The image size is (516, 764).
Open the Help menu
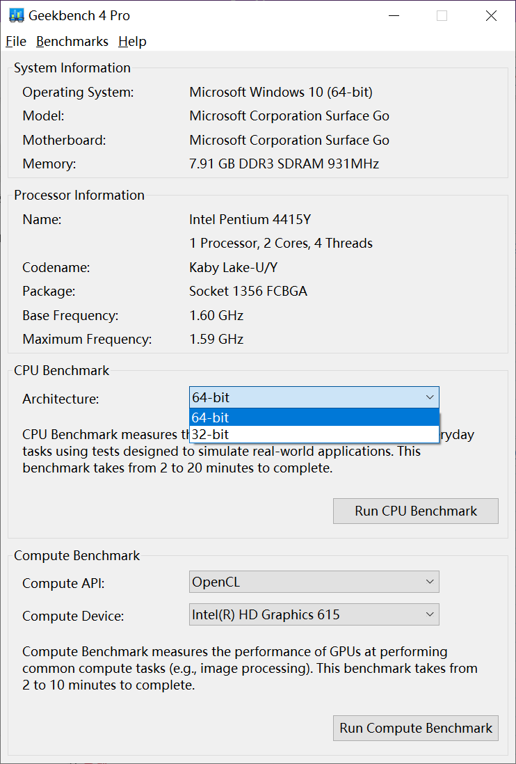tap(132, 42)
